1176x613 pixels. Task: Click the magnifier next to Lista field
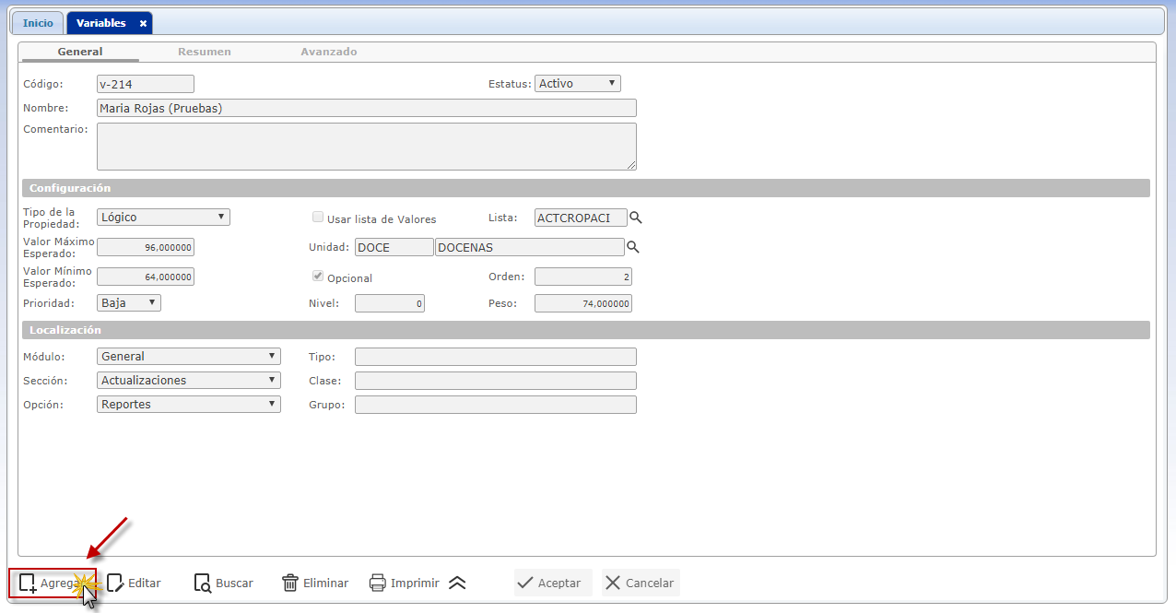coord(635,218)
